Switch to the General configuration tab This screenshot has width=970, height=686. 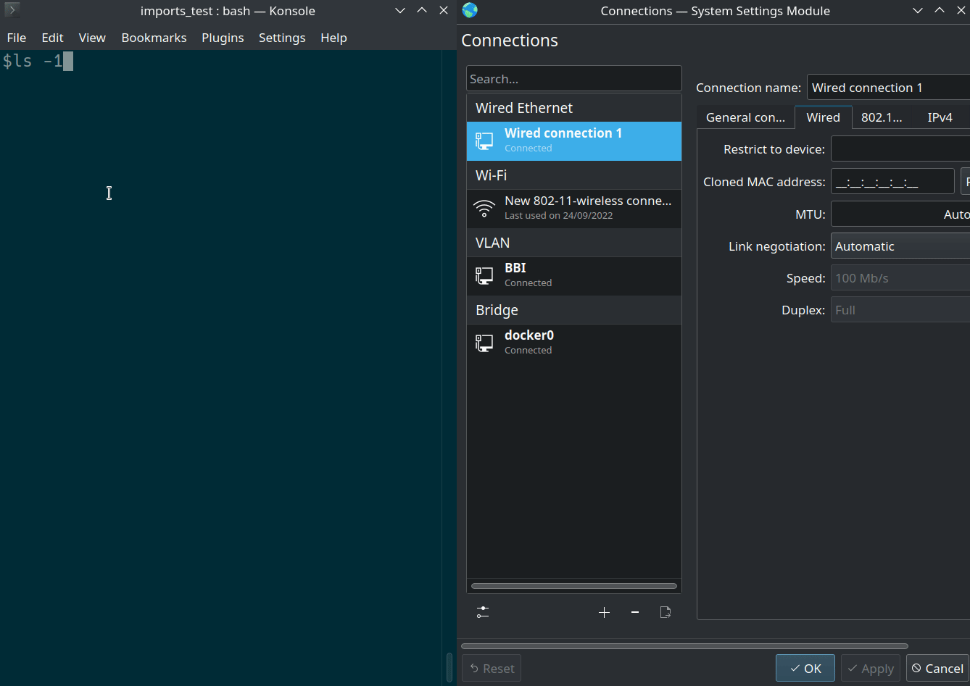745,117
